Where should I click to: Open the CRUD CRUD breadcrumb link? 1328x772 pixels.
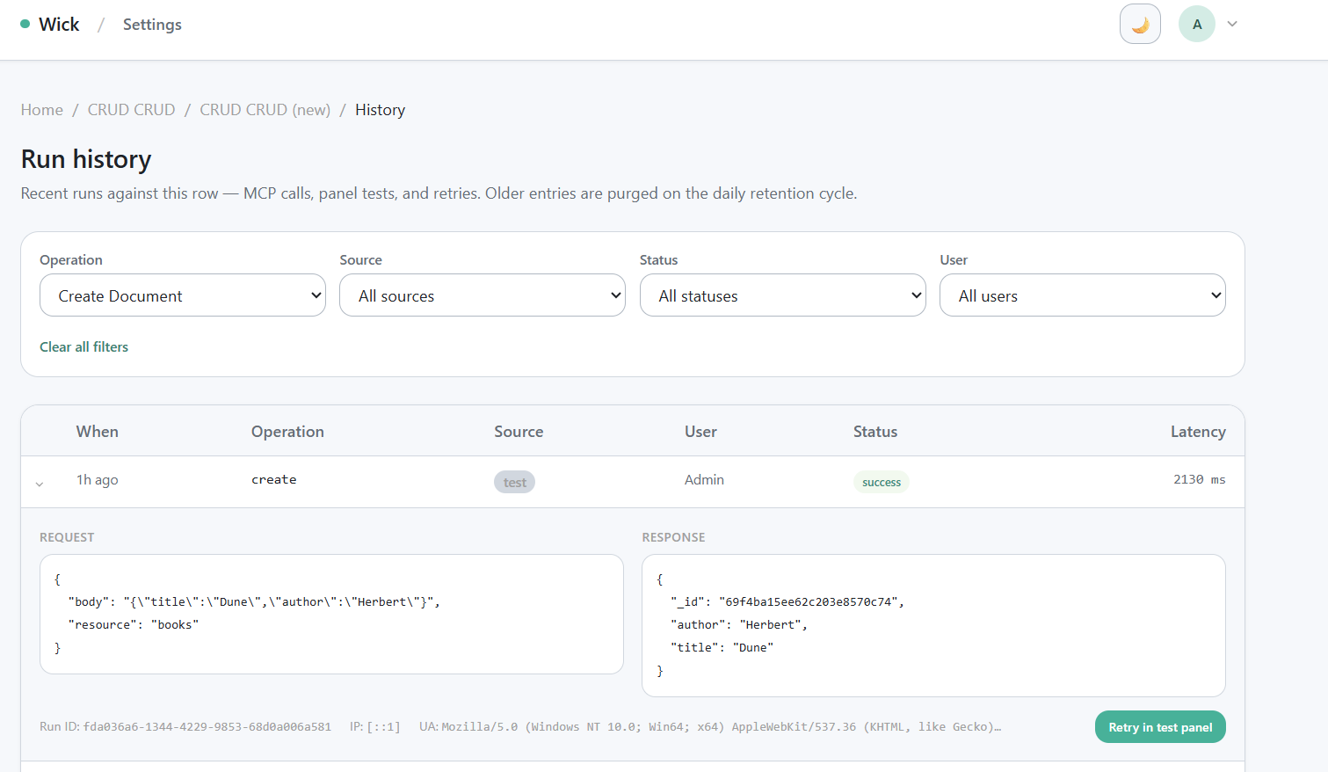coord(131,110)
